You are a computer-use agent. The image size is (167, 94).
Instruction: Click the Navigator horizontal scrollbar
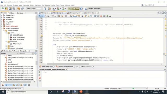[17, 82]
